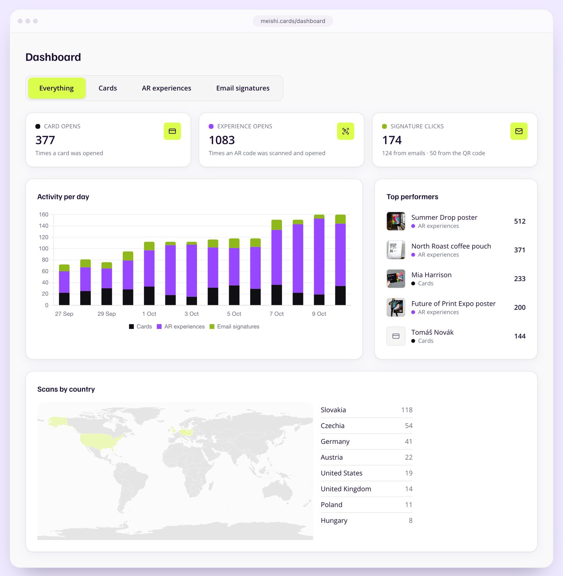Click the Hungary row in country list
Viewport: 563px width, 576px height.
(x=367, y=520)
